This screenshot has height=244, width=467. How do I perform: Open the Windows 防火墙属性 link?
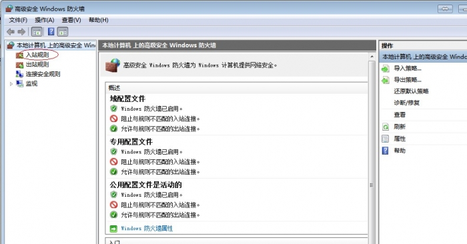[x=147, y=229]
